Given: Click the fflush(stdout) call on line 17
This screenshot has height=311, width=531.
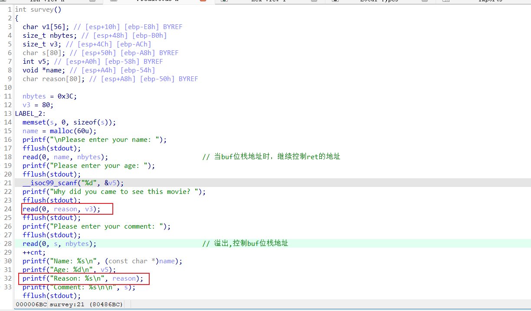Looking at the screenshot, I should click(x=52, y=148).
